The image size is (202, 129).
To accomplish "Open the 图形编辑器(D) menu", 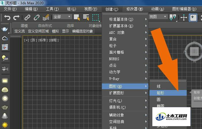I will (x=184, y=9).
